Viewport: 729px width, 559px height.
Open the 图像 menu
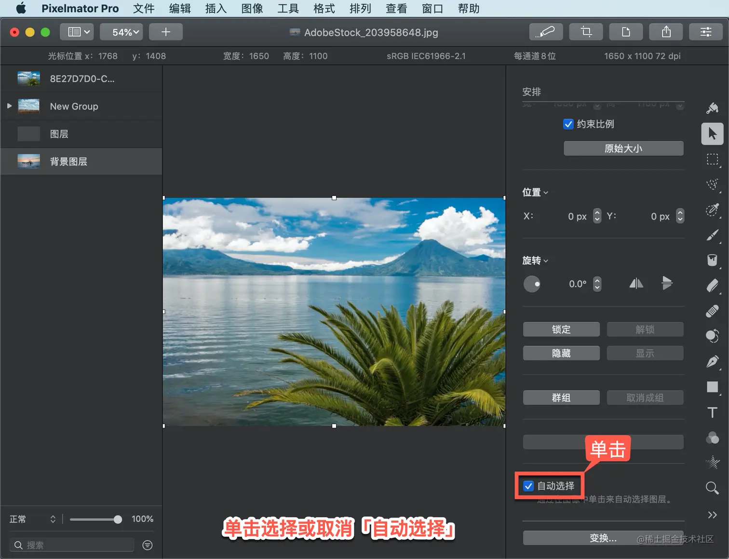[252, 9]
